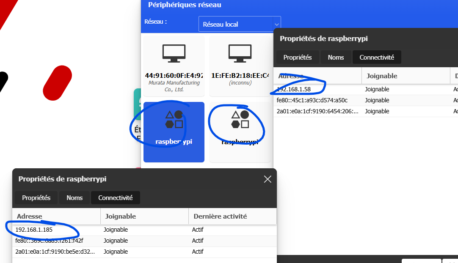Select address 2a01:e0a:1cf:9190:6454:206:... row
Screen dimensions: 458x263
(366, 112)
